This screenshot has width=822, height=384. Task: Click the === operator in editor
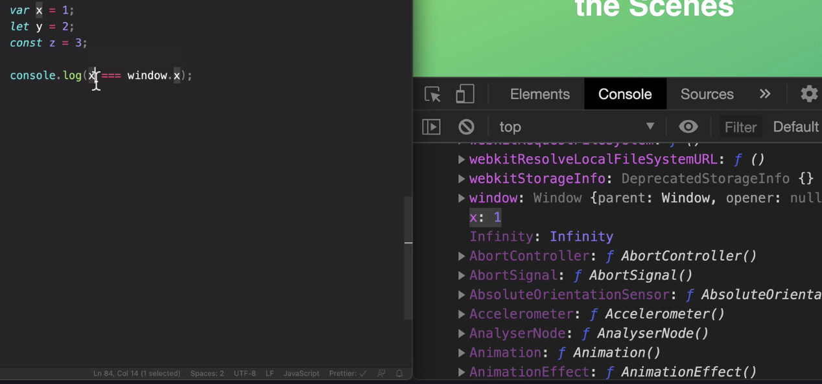click(x=111, y=76)
